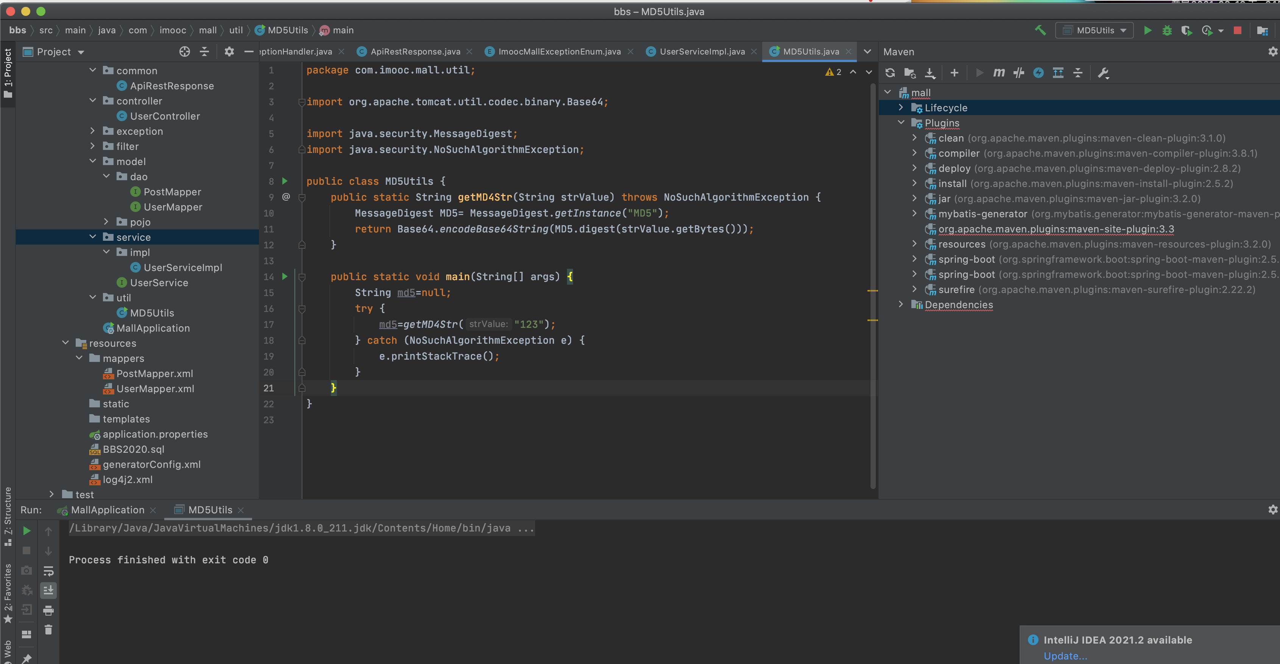Toggle Maven skip tests mode
1280x664 pixels.
[x=1039, y=73]
